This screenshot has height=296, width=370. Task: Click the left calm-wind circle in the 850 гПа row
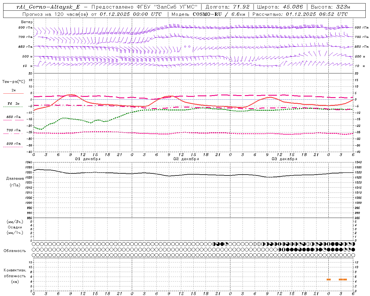tap(186, 46)
